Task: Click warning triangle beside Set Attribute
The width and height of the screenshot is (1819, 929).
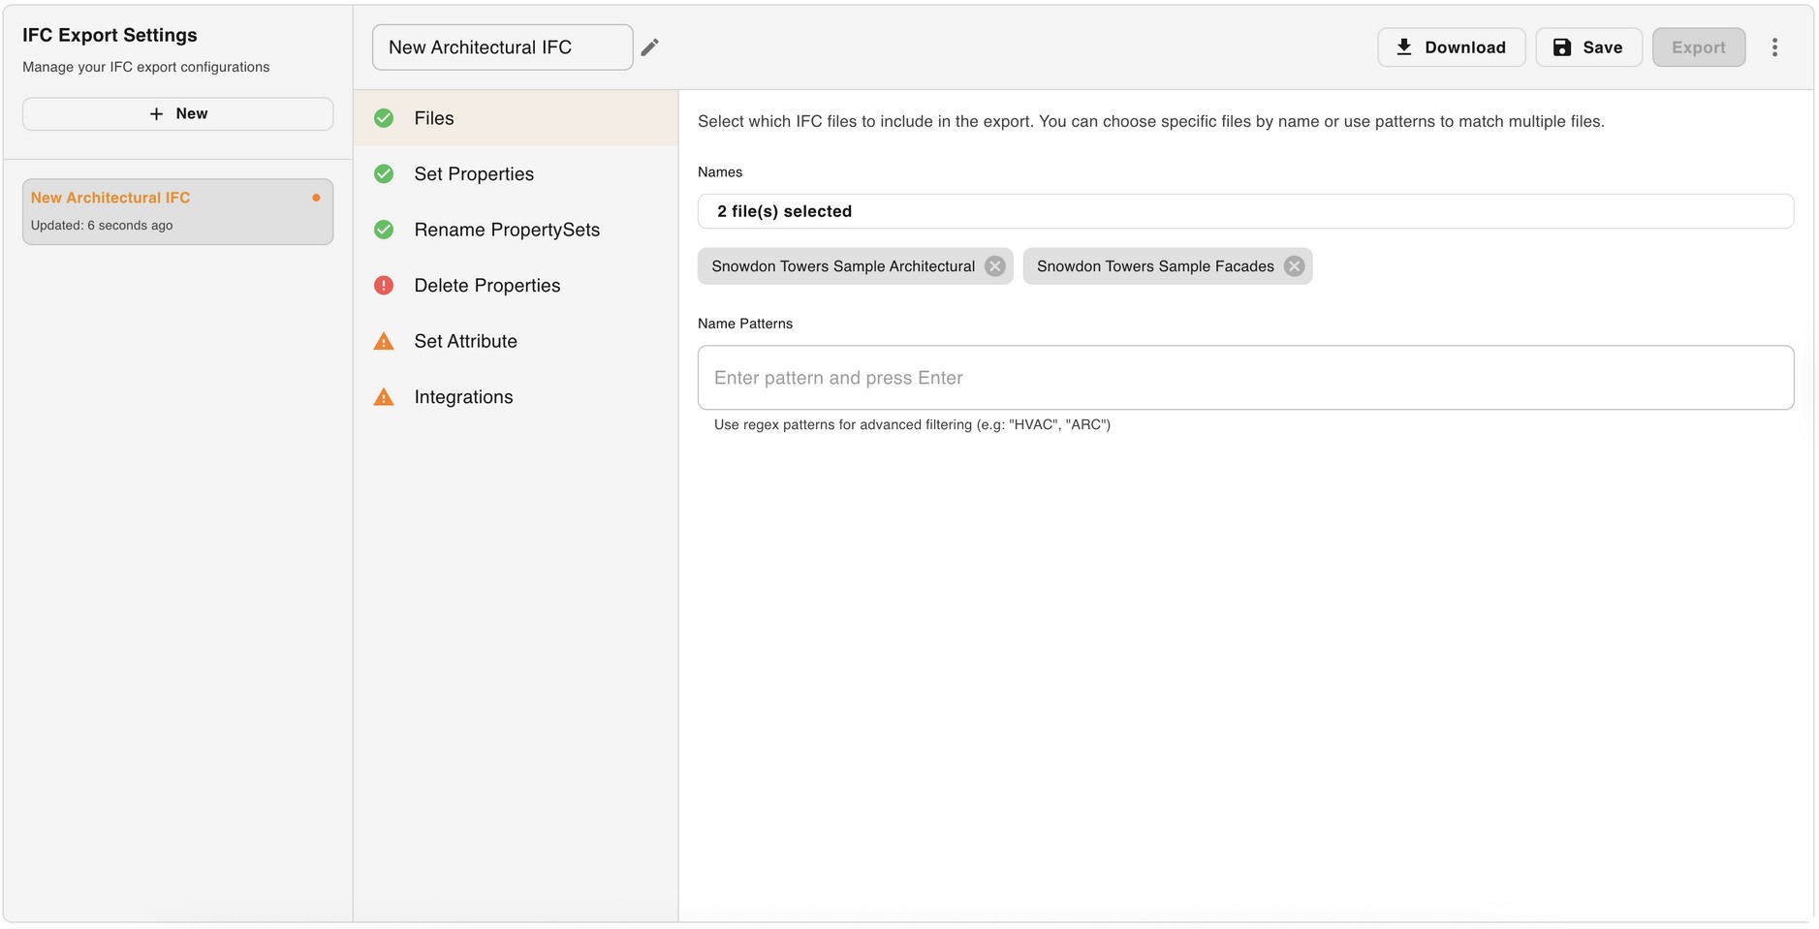Action: (384, 341)
